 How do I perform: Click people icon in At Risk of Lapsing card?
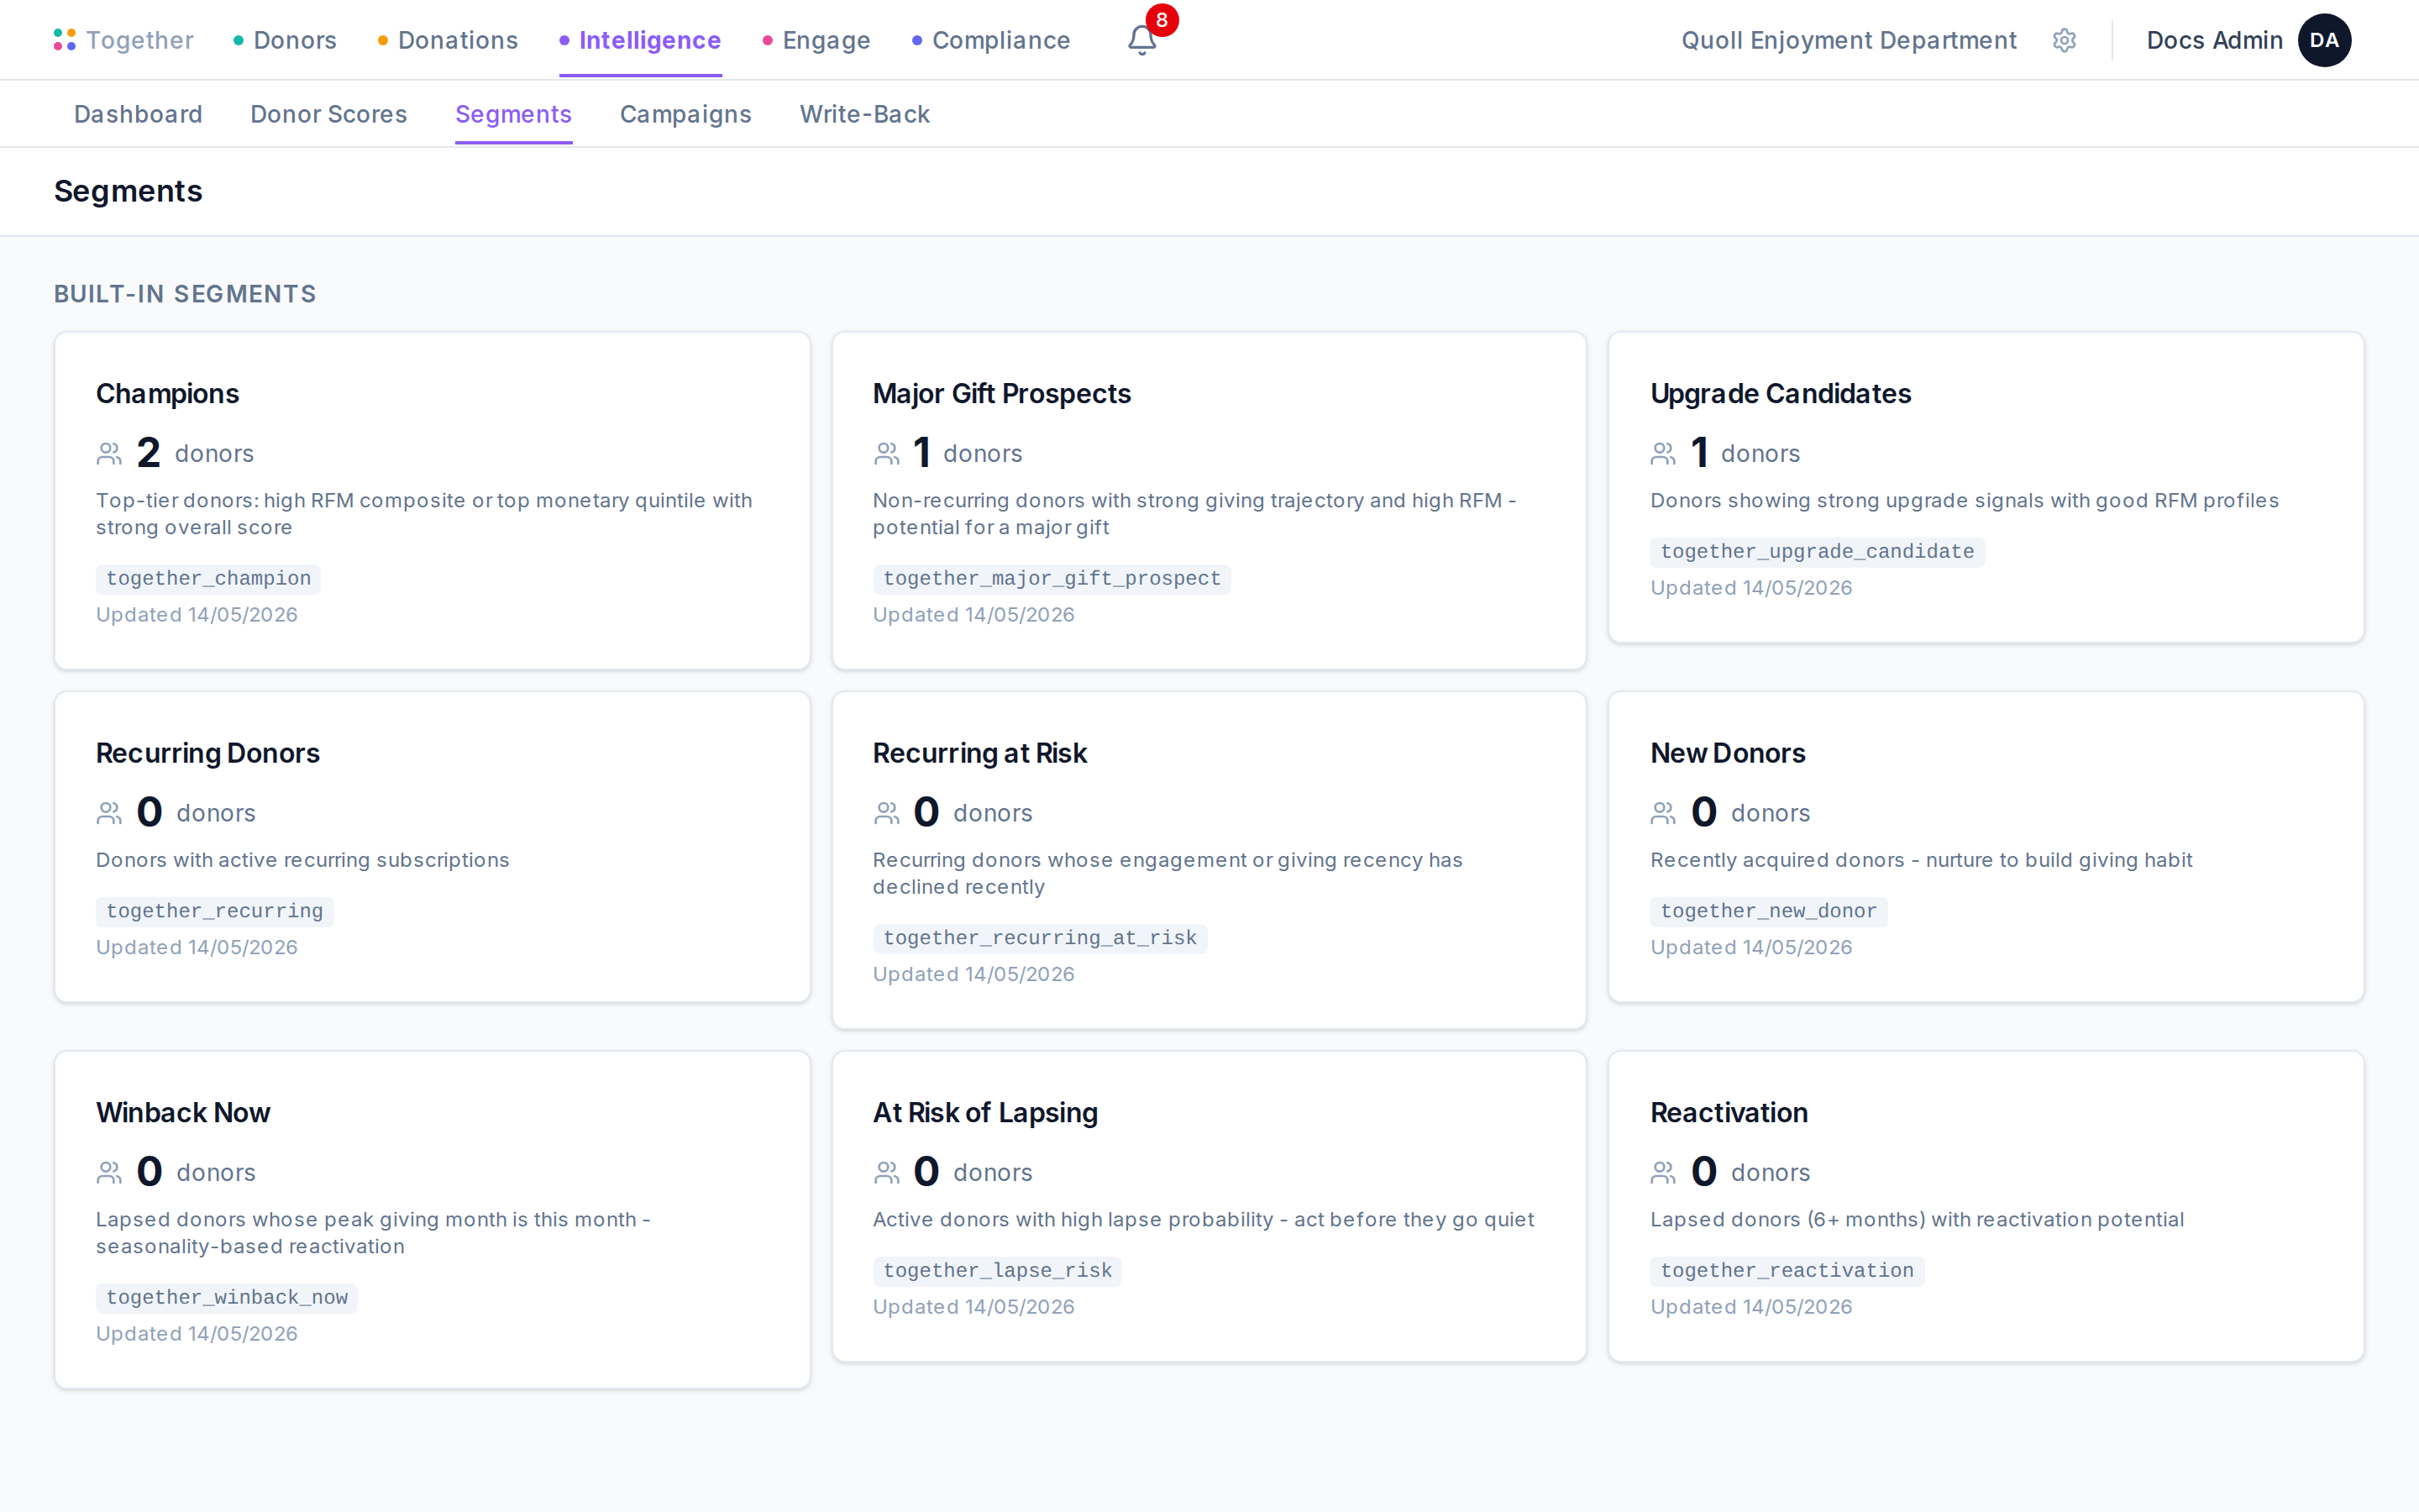(x=887, y=1172)
